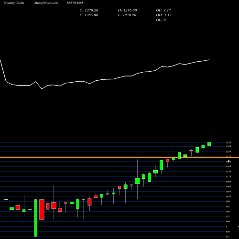The image size is (239, 239).
Task: Click the 'OC: 1.17' reading
Action: (163, 11)
